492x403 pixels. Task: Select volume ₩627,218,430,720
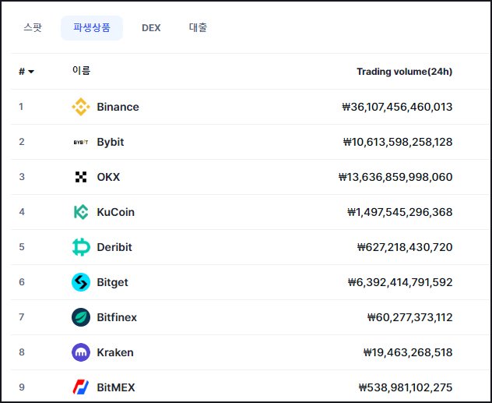click(405, 247)
